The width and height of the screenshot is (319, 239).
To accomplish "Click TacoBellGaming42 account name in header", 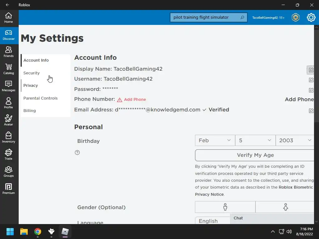I will 268,18.
